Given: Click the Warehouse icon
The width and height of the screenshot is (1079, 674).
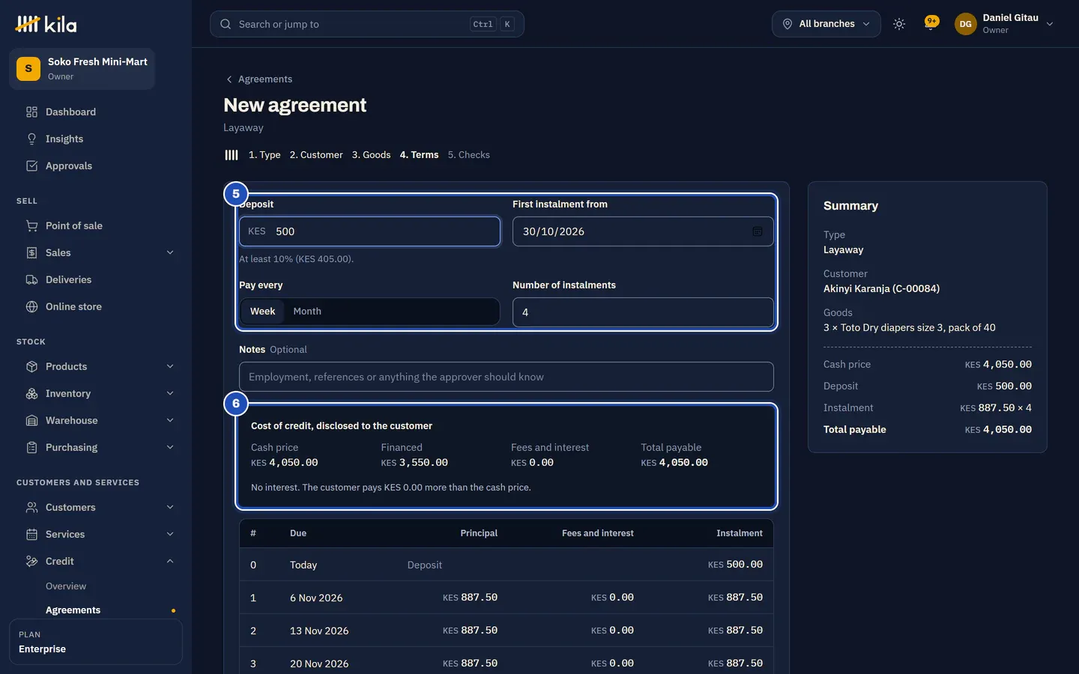Looking at the screenshot, I should (31, 421).
